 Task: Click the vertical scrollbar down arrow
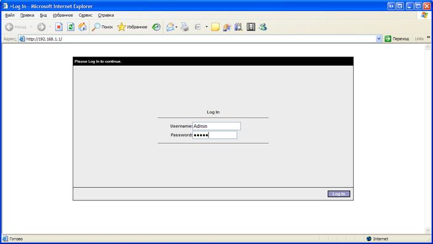(427, 230)
